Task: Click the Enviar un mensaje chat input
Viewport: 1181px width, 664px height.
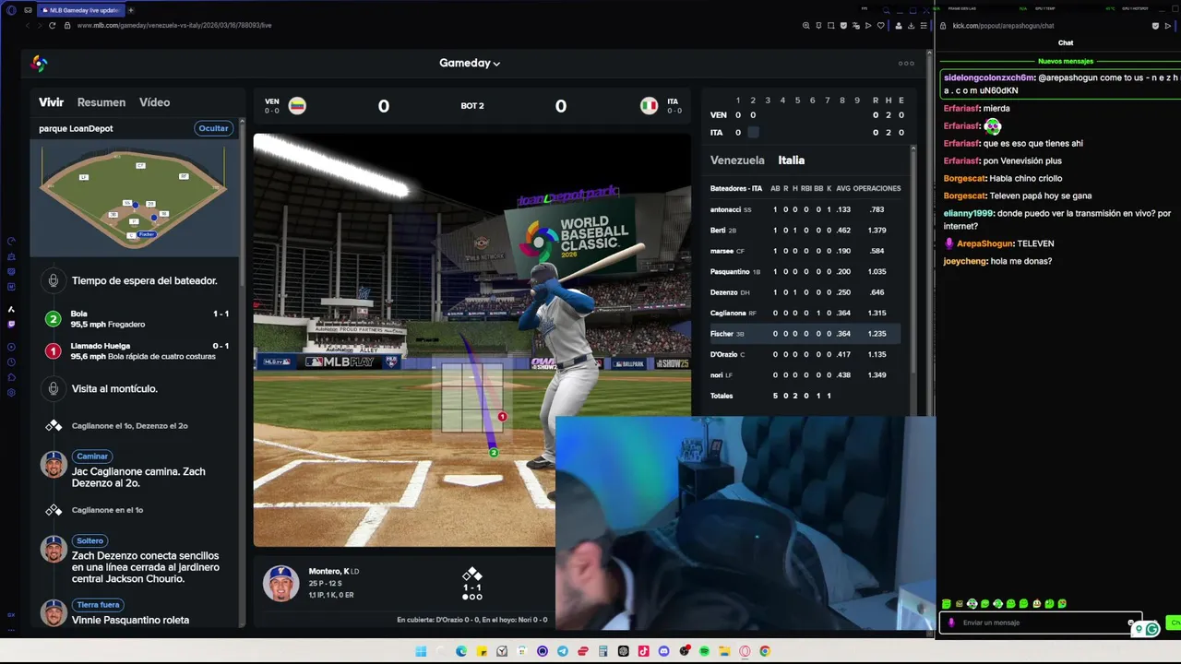Action: tap(1038, 622)
